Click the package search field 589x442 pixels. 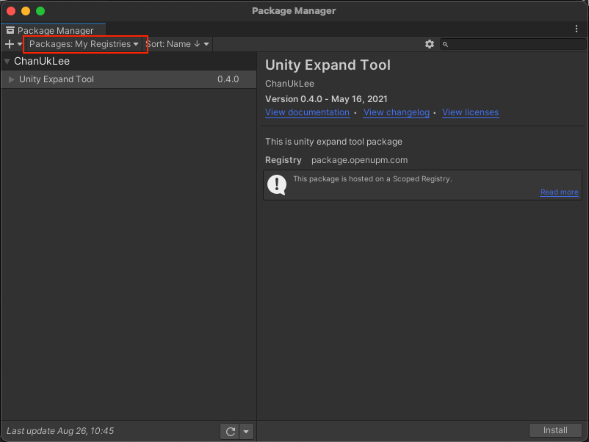[513, 44]
